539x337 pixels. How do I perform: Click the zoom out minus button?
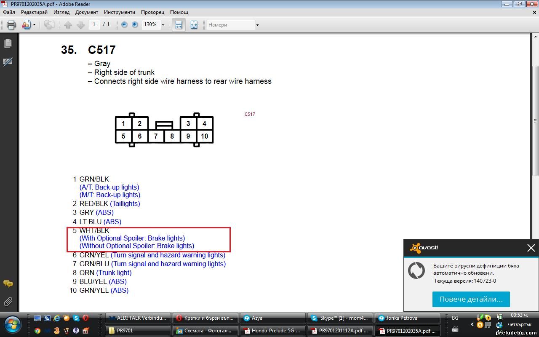point(124,25)
